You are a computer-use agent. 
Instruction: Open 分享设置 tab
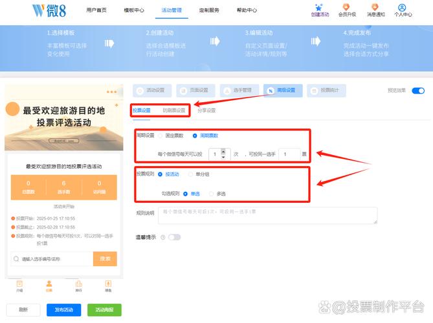coord(206,110)
